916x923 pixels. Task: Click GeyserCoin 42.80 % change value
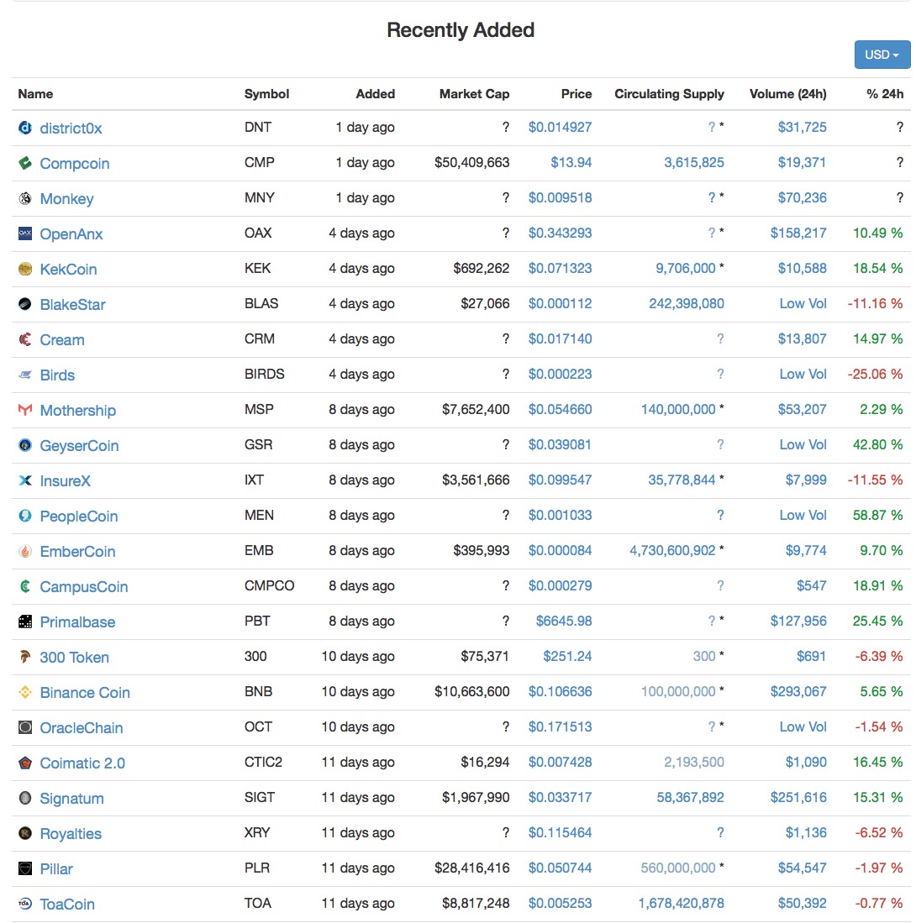877,445
